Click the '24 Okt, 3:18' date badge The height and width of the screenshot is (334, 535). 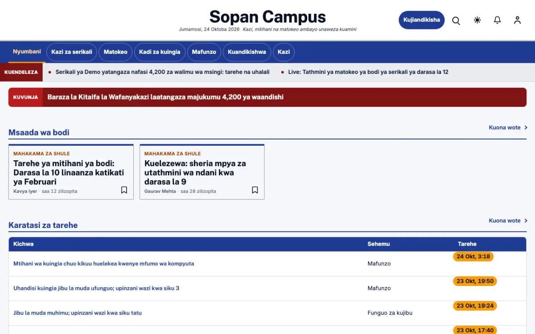[x=473, y=257]
